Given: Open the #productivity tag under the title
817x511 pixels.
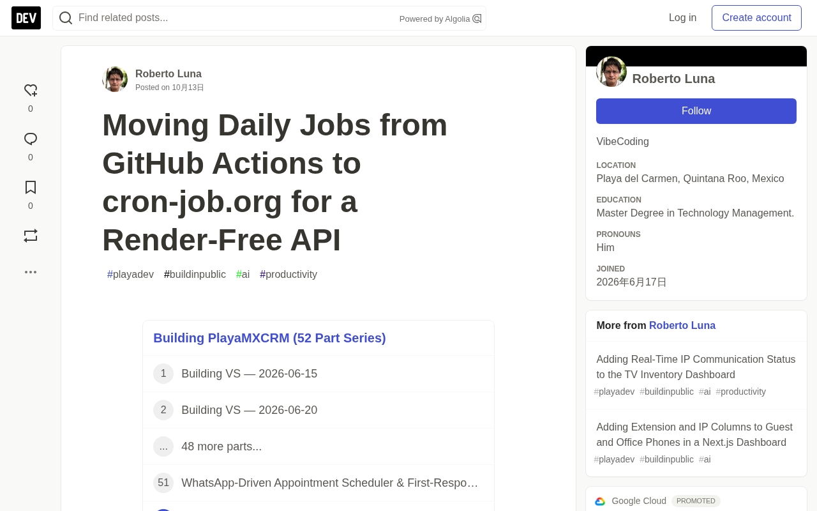Looking at the screenshot, I should (x=289, y=275).
